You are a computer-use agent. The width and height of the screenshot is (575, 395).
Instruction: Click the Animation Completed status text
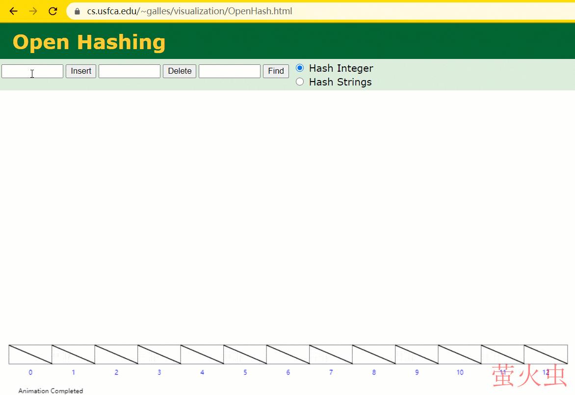click(51, 391)
